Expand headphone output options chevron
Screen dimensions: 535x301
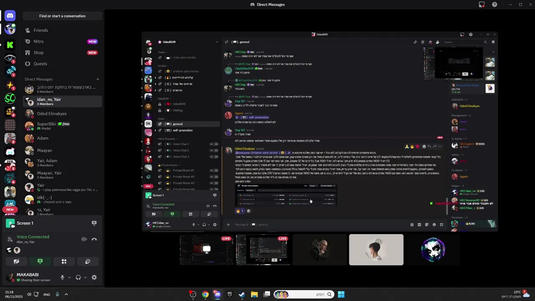(85, 277)
